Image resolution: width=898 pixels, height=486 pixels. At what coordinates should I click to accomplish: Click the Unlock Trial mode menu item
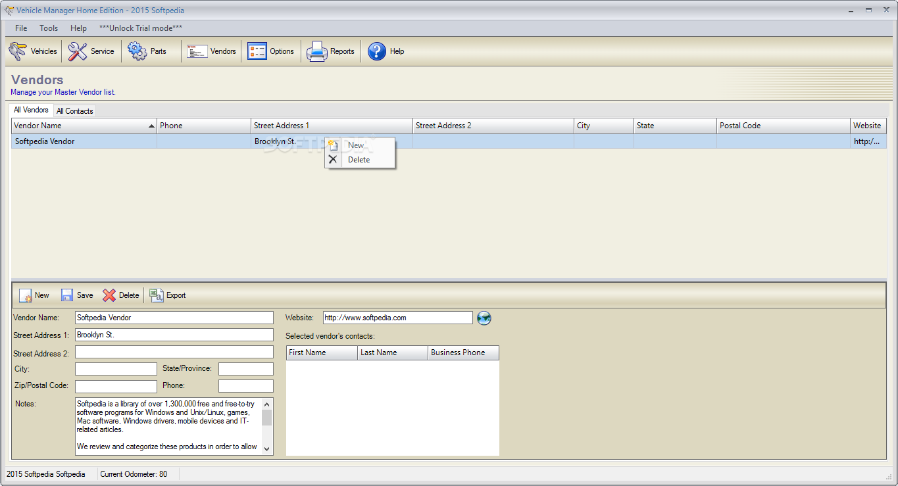tap(141, 28)
